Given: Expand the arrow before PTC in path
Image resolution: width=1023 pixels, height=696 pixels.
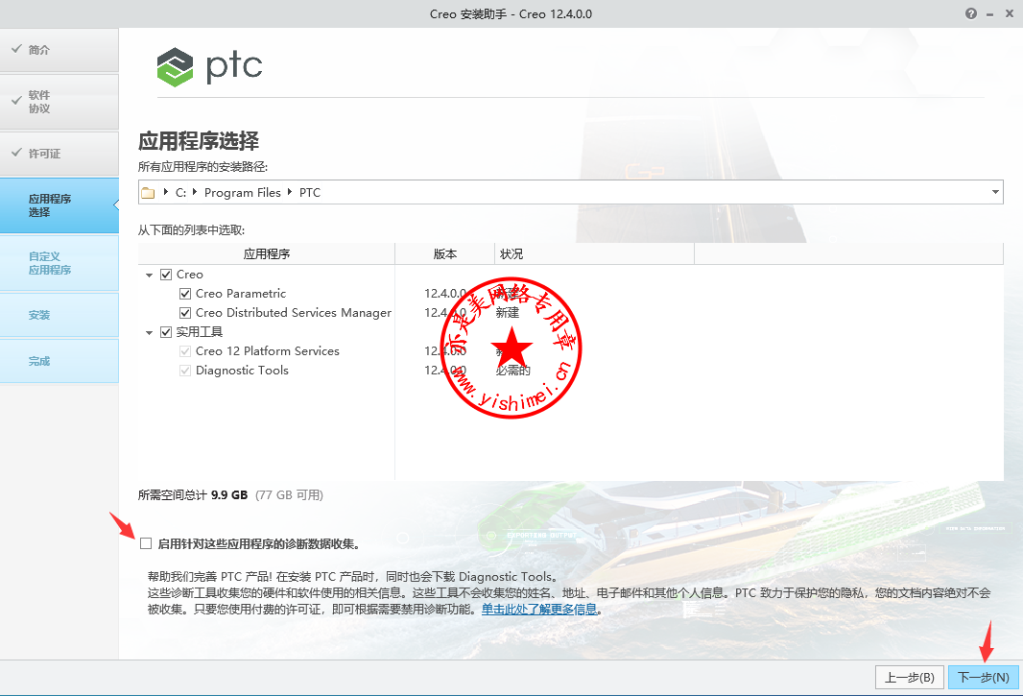Looking at the screenshot, I should [290, 192].
